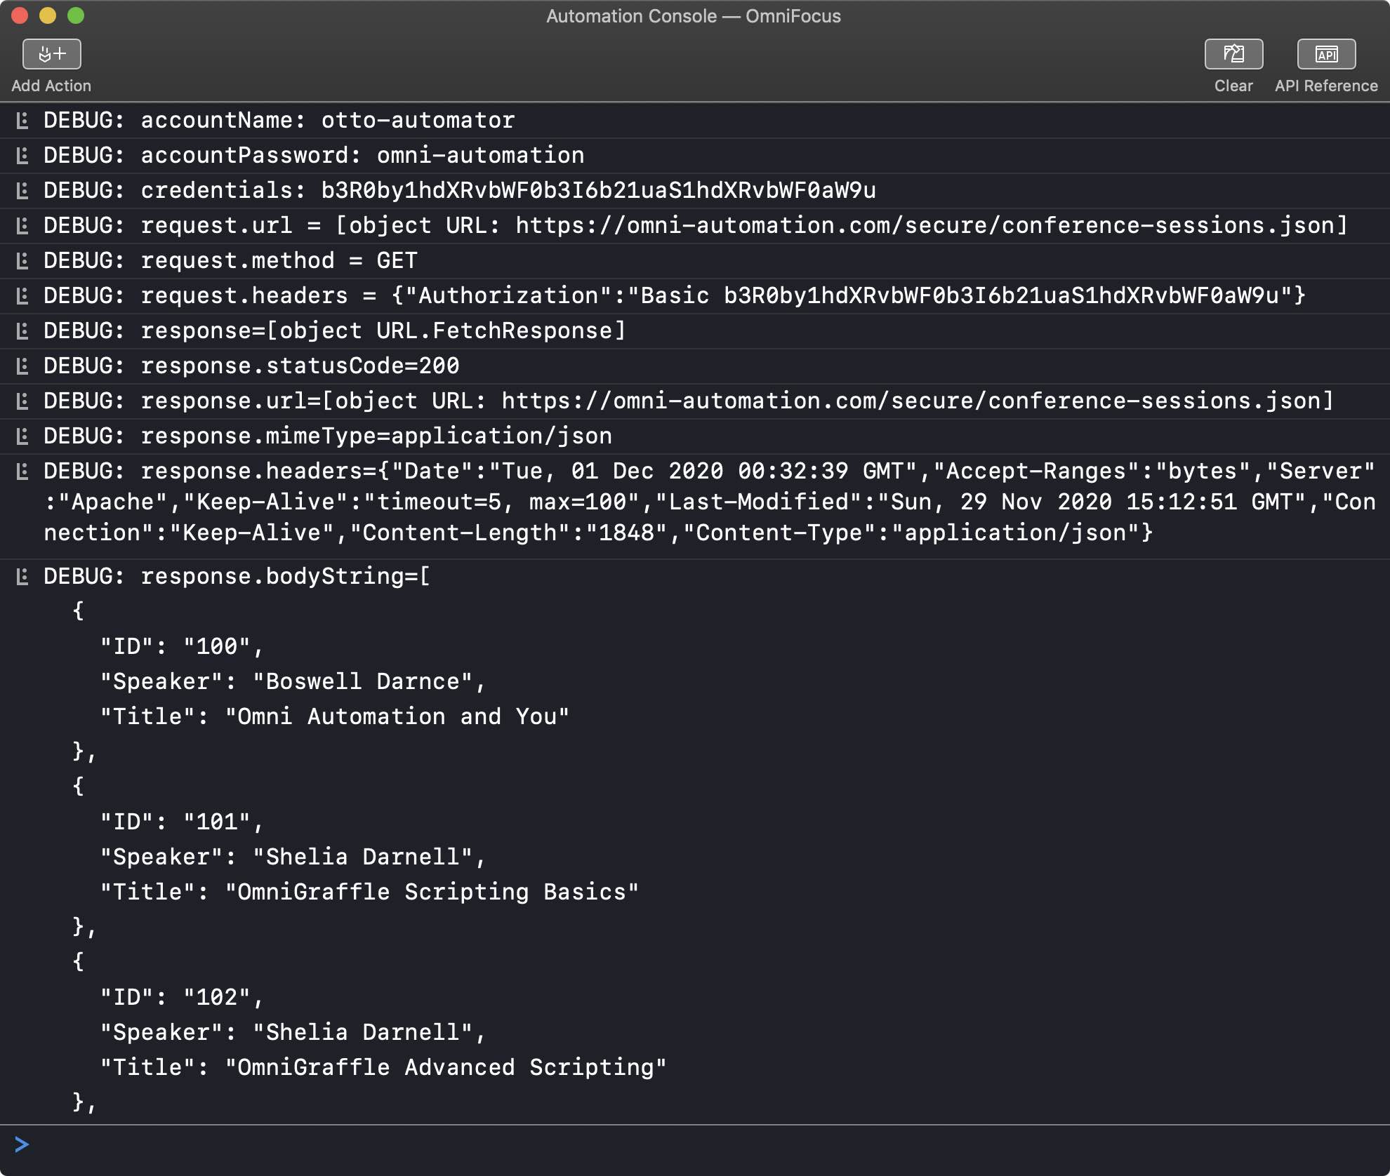Click the API Reference label text
Viewport: 1390px width, 1176px height.
[x=1325, y=86]
